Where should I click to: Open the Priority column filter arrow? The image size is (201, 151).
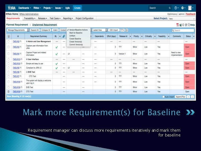(x=142, y=36)
